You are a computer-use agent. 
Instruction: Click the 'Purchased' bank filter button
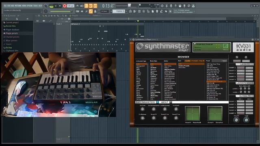click(195, 61)
